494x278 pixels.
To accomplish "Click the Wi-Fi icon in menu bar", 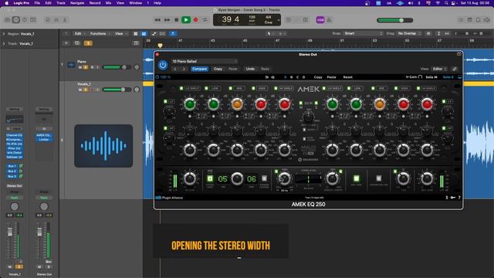I will pyautogui.click(x=438, y=3).
